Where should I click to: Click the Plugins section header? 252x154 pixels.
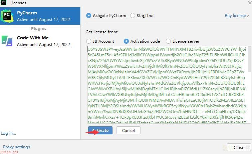pyautogui.click(x=39, y=28)
